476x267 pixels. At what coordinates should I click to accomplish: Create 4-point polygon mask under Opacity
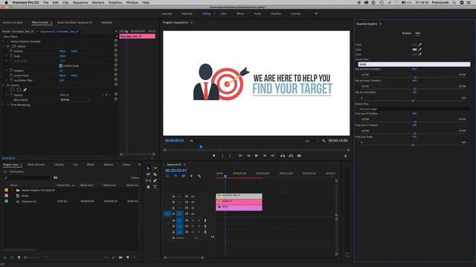pos(19,90)
